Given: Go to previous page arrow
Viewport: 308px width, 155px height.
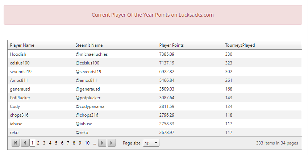Looking at the screenshot, I should (x=25, y=143).
